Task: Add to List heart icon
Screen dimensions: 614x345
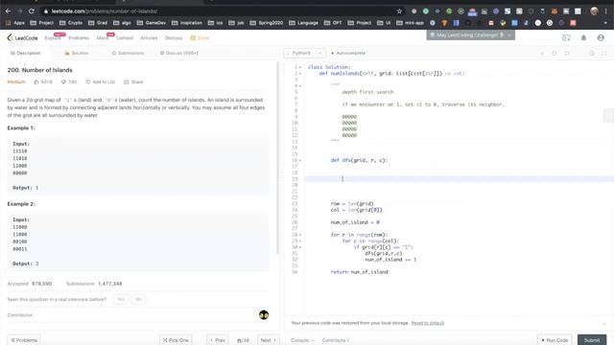Action: 88,81
